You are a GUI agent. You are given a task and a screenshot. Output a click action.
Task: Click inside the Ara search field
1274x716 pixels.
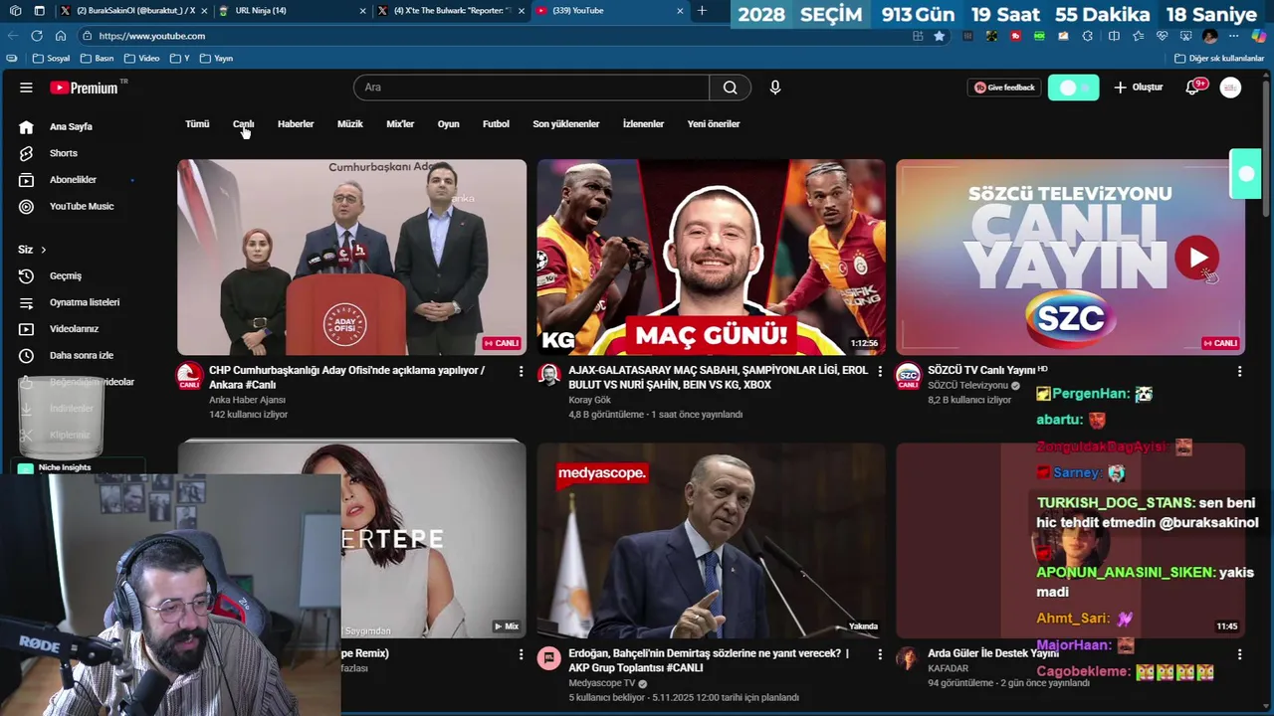[x=531, y=88]
